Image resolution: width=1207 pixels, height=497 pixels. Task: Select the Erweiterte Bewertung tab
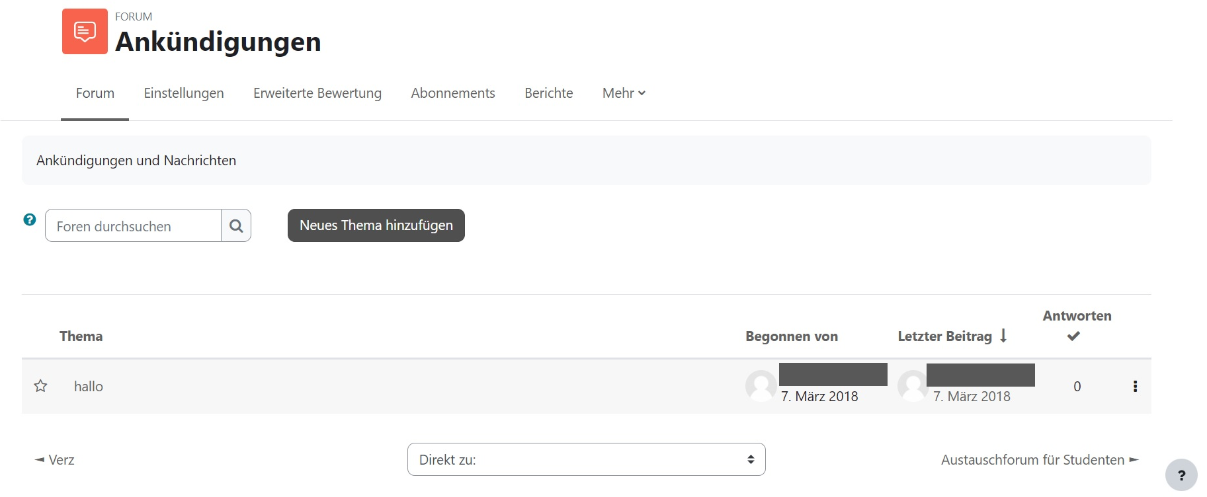pos(317,93)
